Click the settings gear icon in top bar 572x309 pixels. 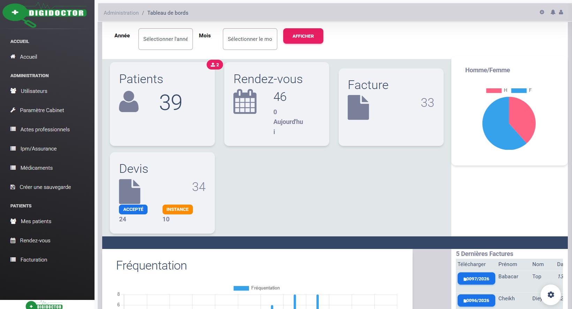tap(542, 12)
